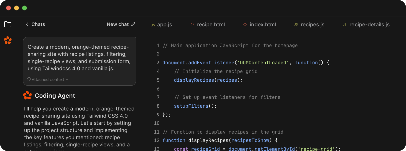Click the green maximize window button
This screenshot has height=151, width=406.
(25, 8)
